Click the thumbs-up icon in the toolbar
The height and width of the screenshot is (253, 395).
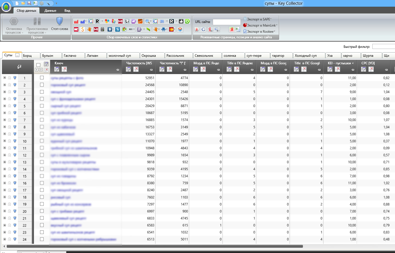(181, 21)
